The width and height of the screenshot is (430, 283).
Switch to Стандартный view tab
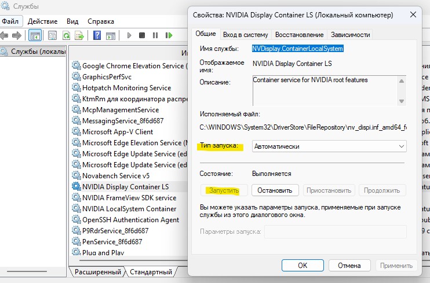click(151, 272)
